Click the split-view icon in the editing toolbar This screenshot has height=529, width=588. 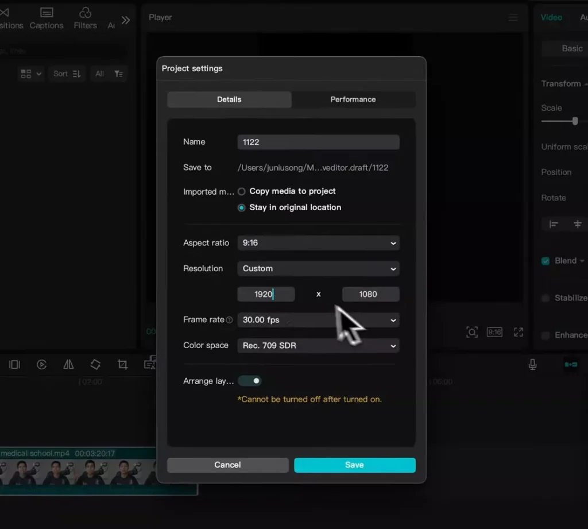click(x=14, y=364)
